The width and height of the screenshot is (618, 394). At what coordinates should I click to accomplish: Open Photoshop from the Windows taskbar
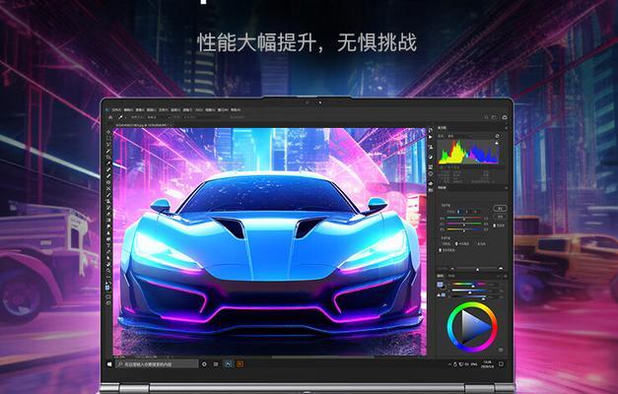pos(229,364)
